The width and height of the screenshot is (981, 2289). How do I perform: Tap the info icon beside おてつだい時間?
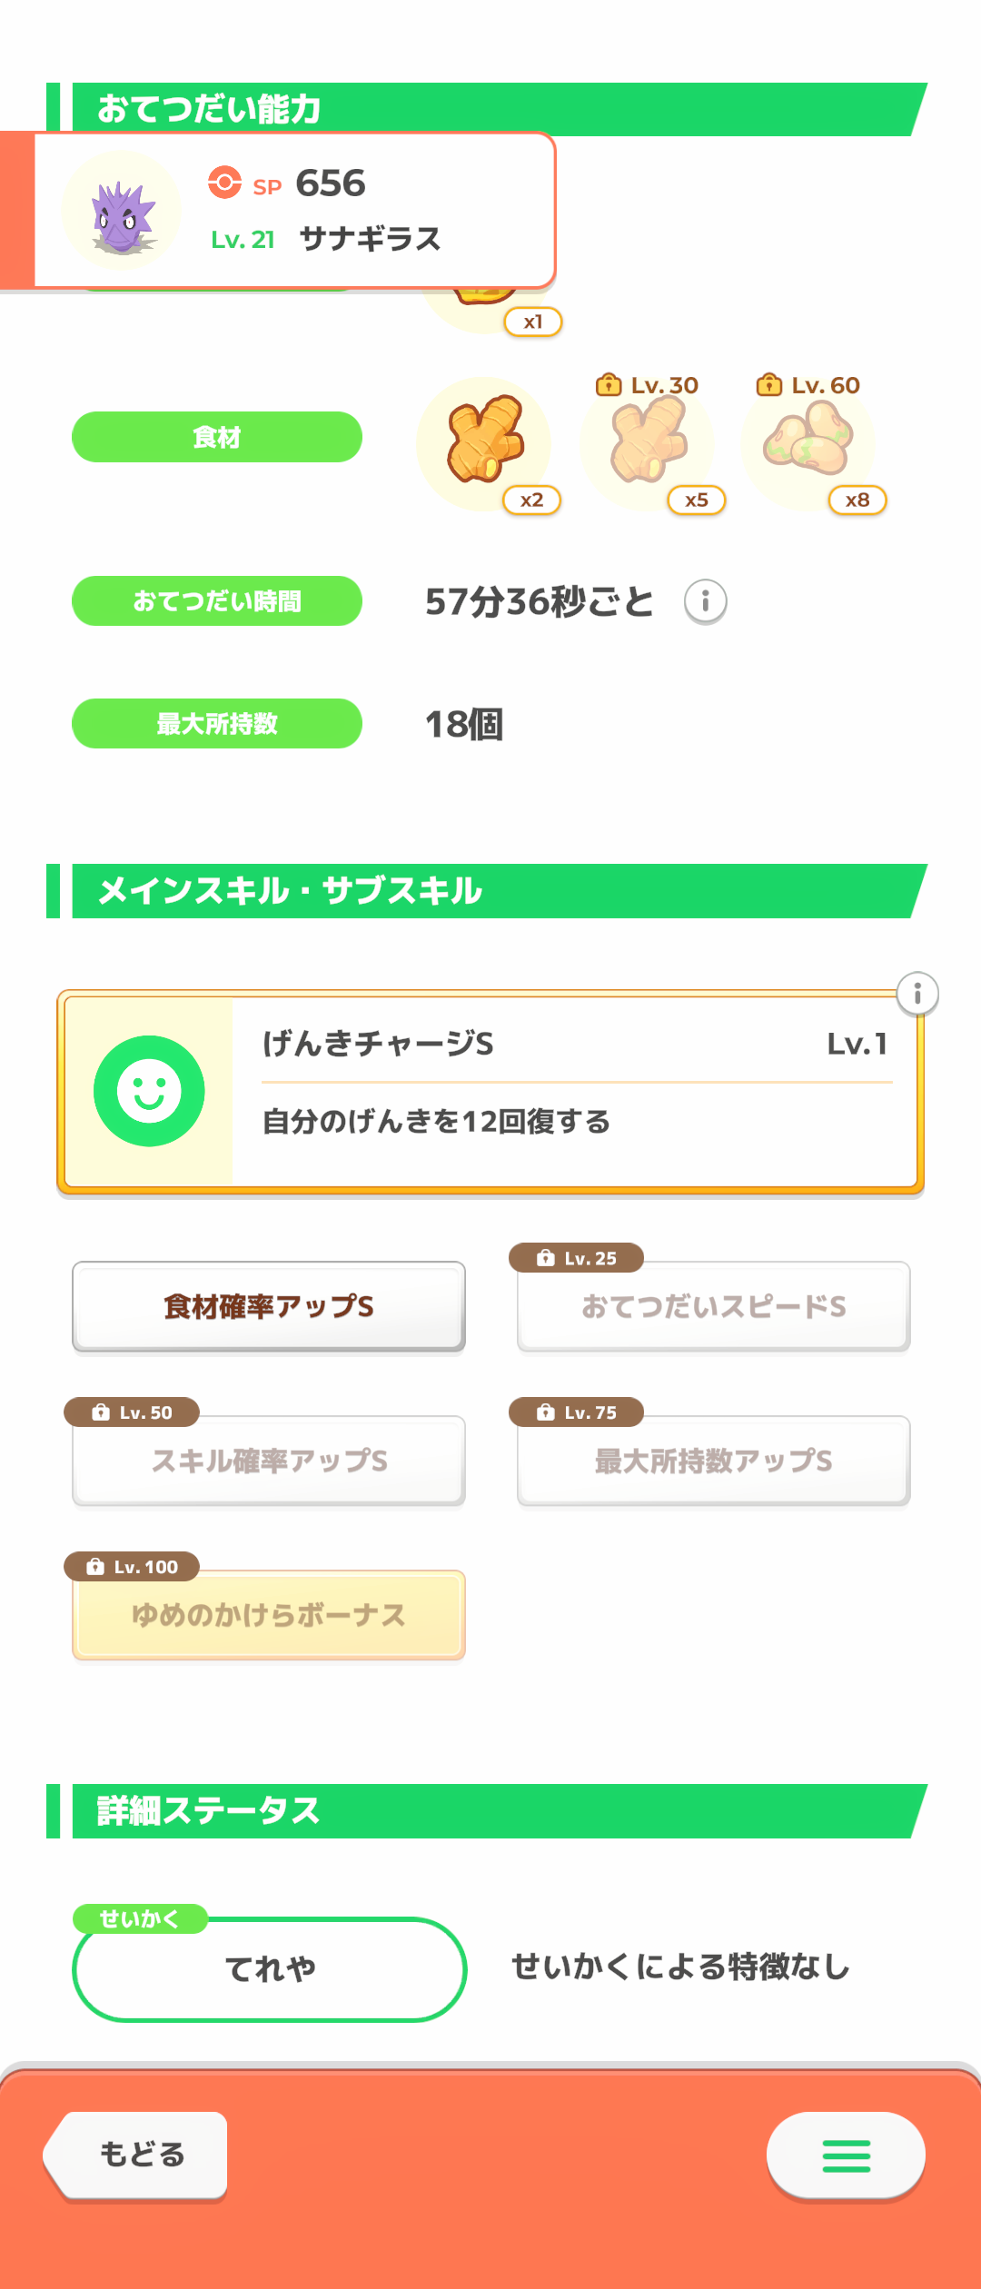coord(705,601)
